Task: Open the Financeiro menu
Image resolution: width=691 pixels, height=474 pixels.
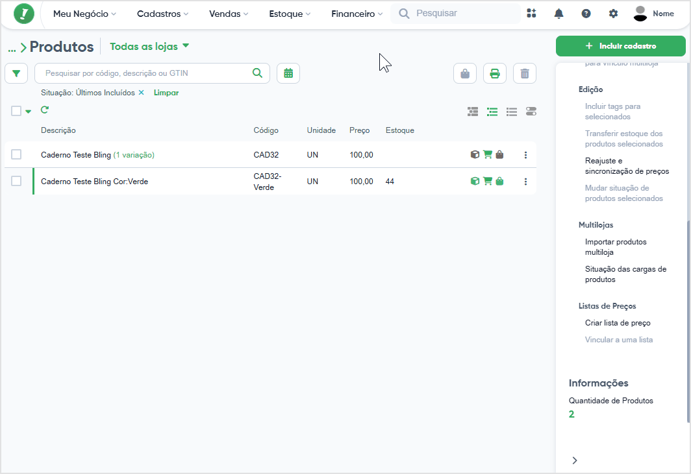Action: [x=357, y=14]
